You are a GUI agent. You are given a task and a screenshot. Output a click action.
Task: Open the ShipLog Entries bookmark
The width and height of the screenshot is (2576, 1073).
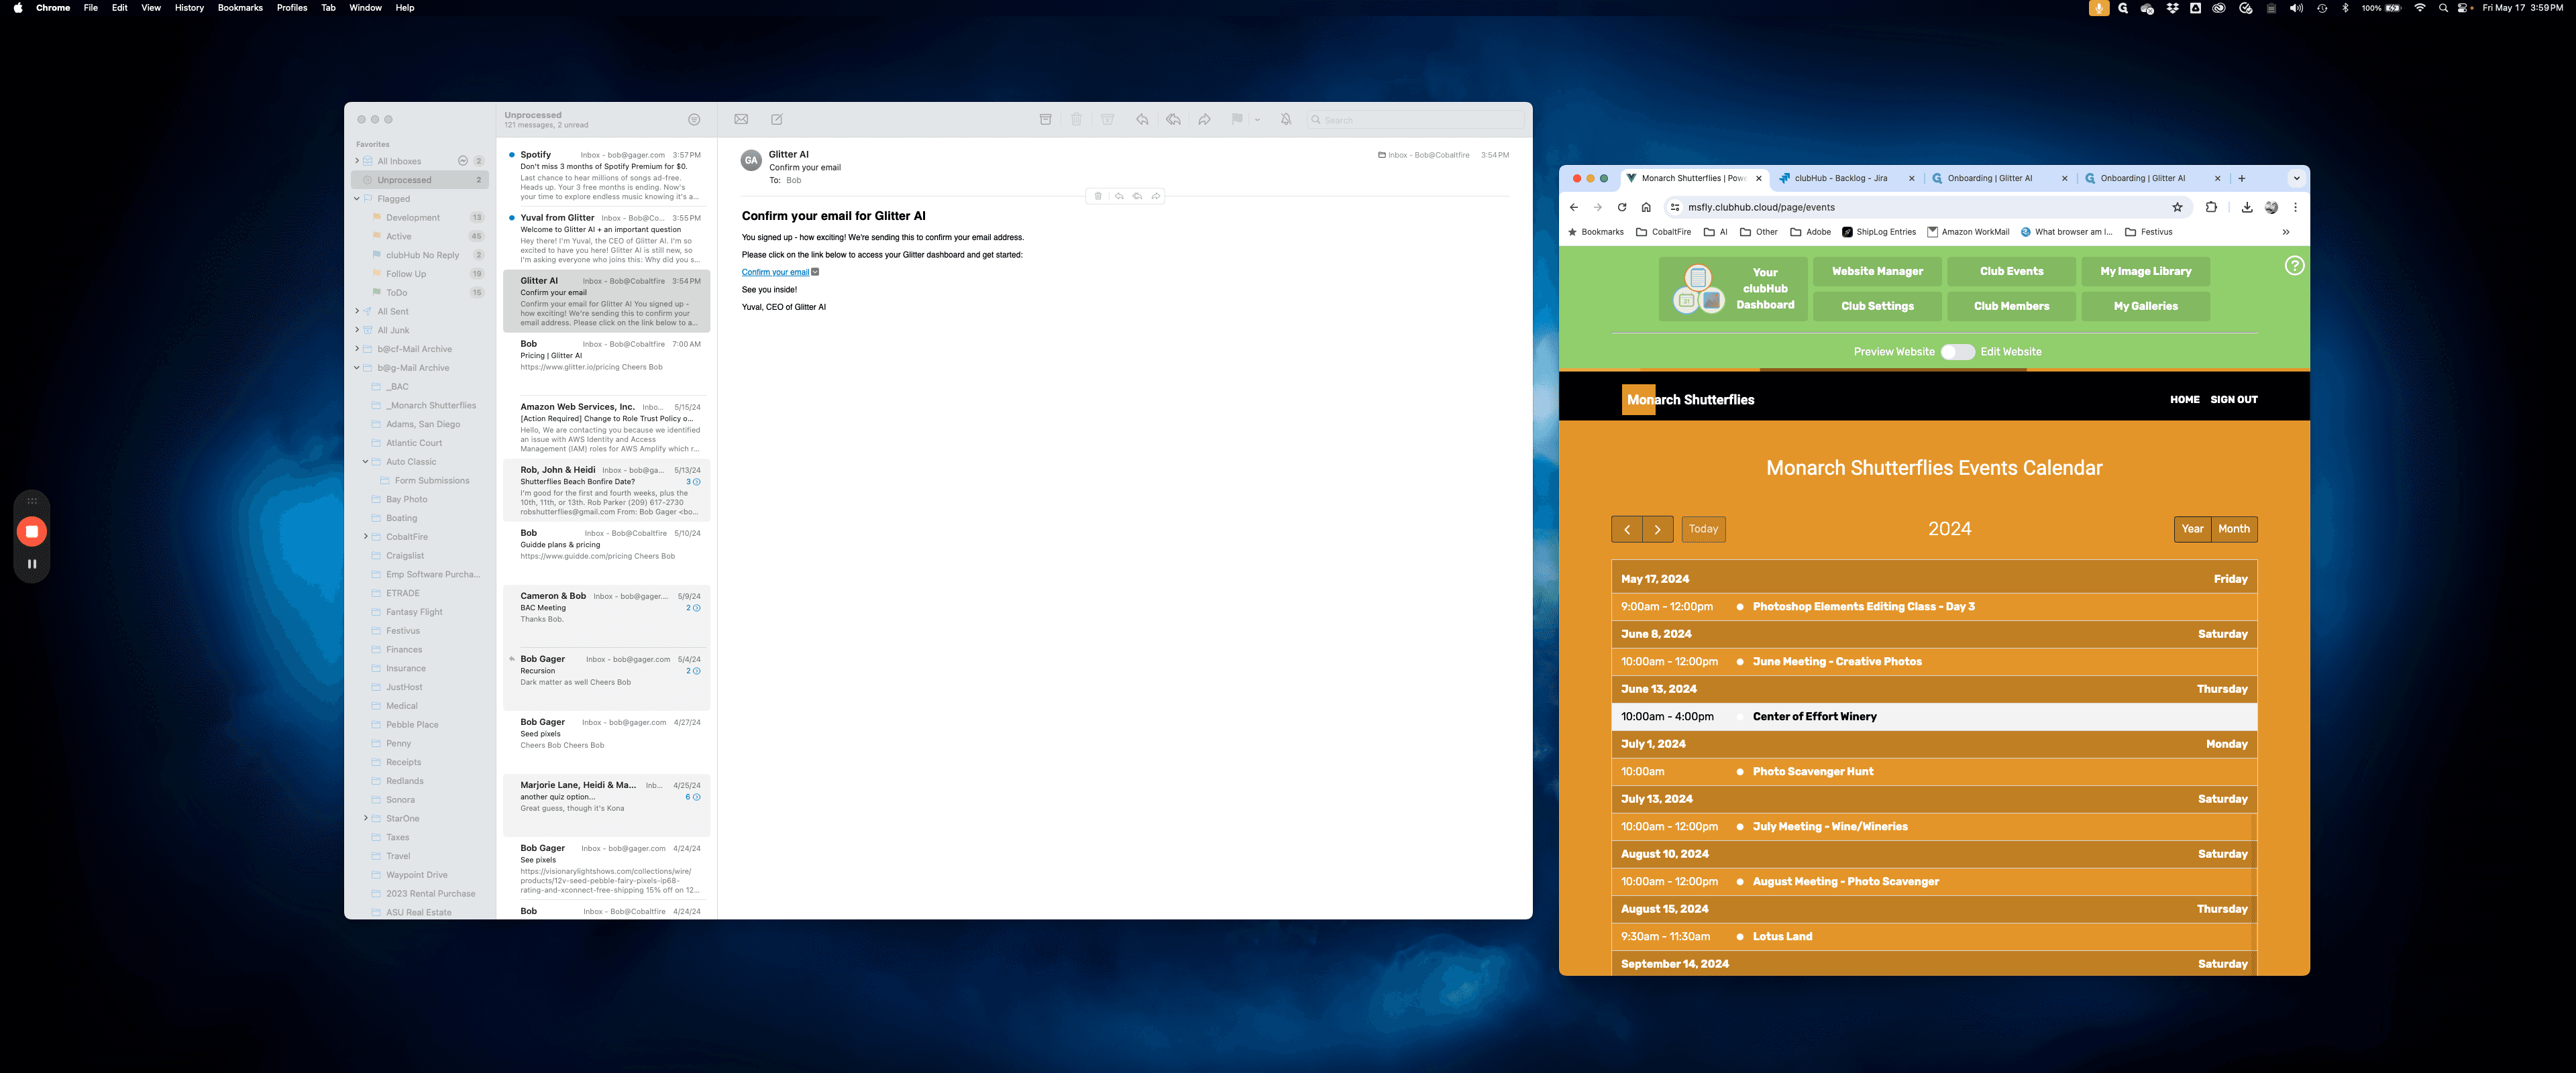[x=1879, y=232]
